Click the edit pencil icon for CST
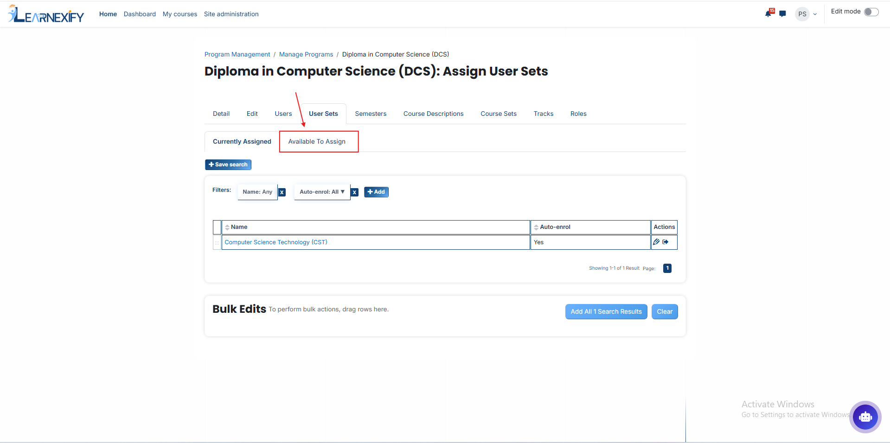This screenshot has height=443, width=890. pos(656,242)
